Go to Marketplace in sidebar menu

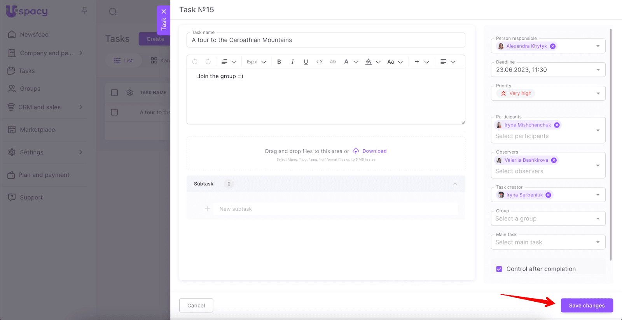[37, 130]
